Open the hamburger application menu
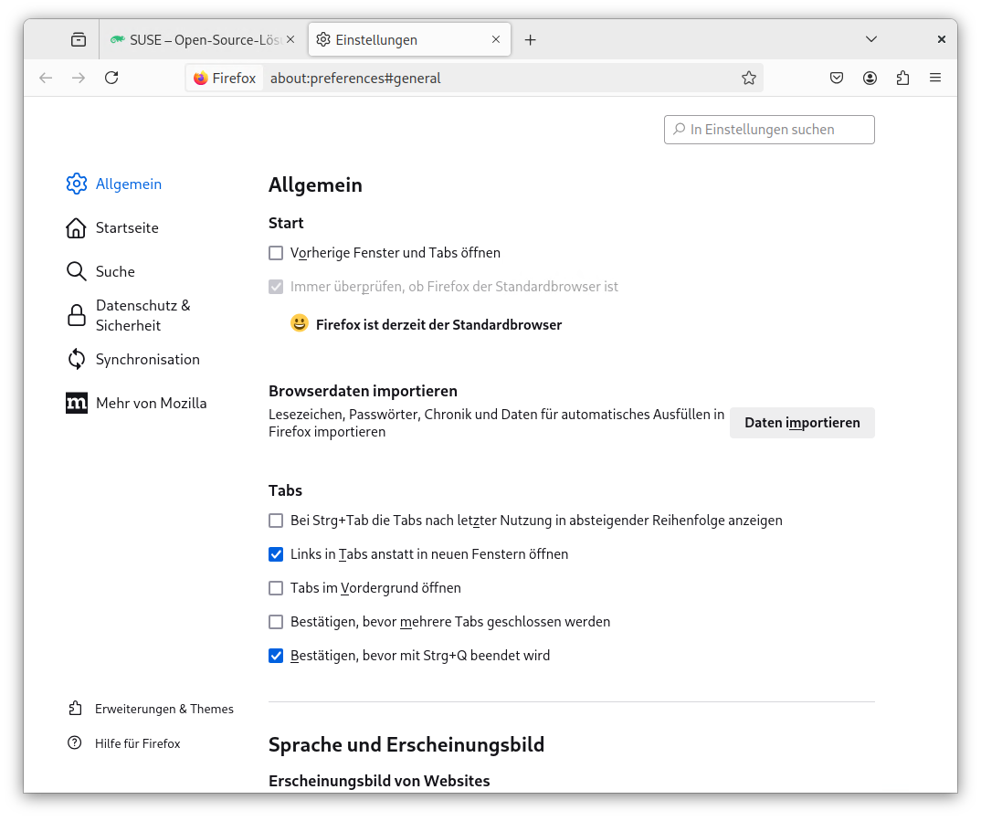 point(935,78)
